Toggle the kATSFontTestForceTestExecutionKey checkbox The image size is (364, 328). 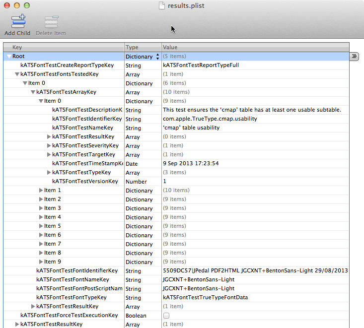[166, 316]
